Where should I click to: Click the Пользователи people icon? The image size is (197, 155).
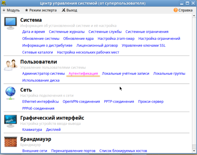coord(10,65)
